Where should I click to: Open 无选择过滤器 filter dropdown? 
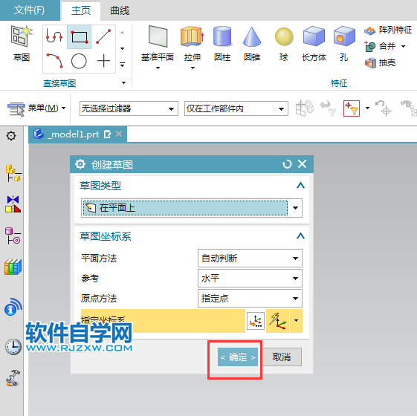pyautogui.click(x=129, y=108)
